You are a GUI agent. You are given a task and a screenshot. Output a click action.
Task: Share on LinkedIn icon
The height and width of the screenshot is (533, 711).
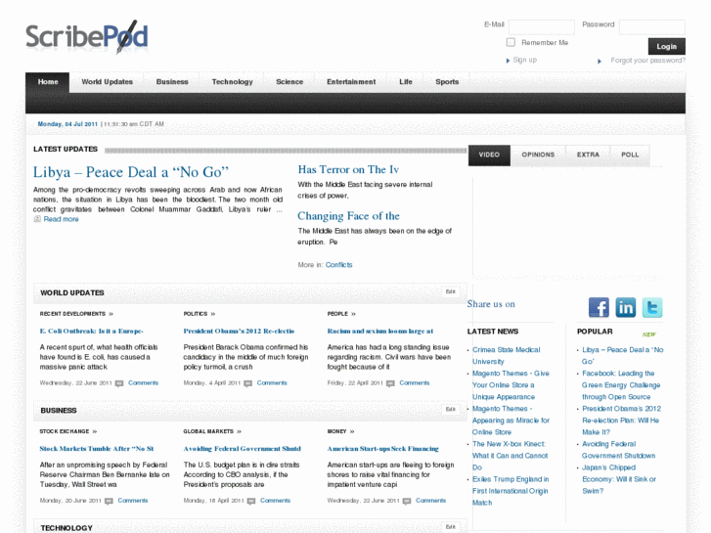625,307
